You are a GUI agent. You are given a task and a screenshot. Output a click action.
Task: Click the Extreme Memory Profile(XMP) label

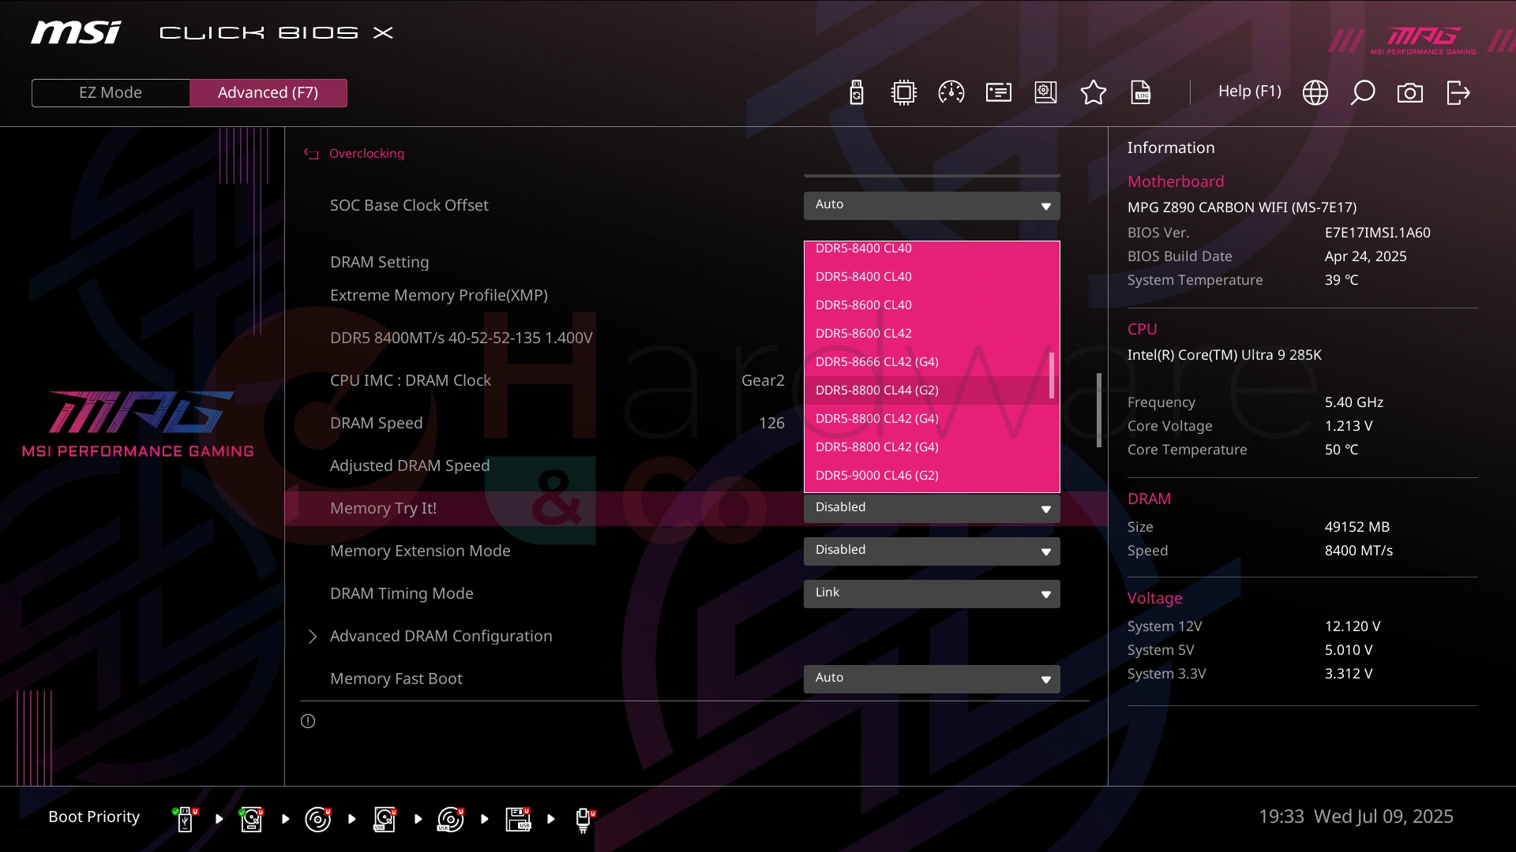(438, 296)
